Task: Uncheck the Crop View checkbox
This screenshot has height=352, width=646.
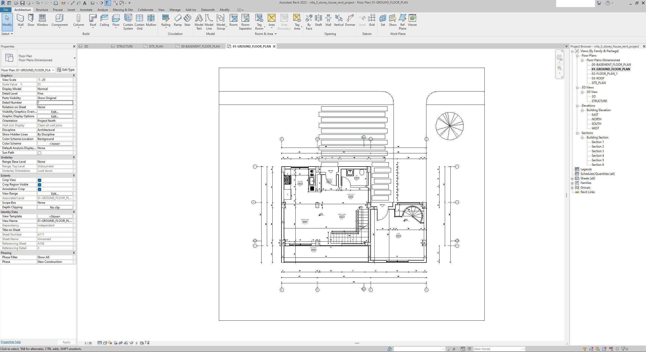Action: (x=39, y=180)
